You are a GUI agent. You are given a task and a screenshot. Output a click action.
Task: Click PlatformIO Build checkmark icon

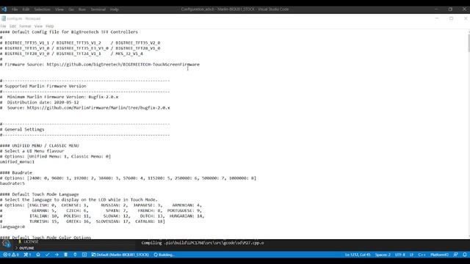[x=47, y=254]
